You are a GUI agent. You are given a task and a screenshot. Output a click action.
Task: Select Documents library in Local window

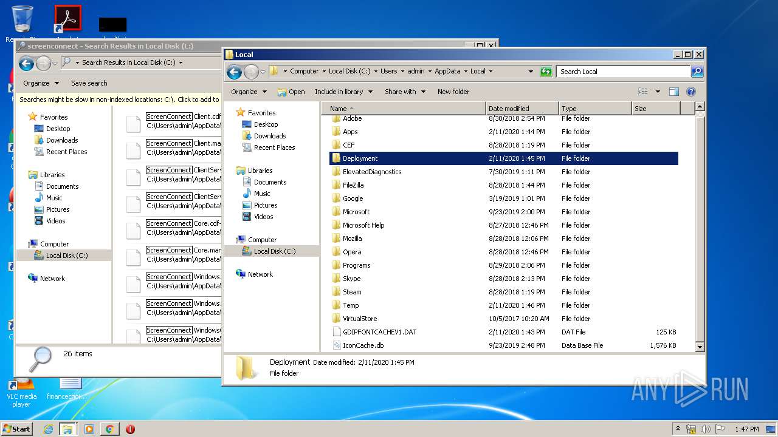pos(270,182)
